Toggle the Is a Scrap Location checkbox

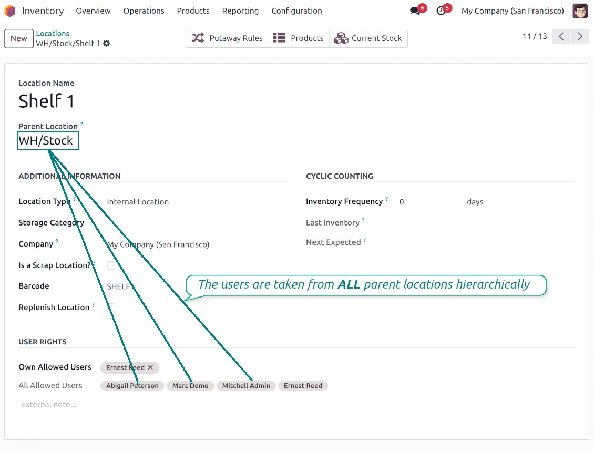click(x=111, y=265)
